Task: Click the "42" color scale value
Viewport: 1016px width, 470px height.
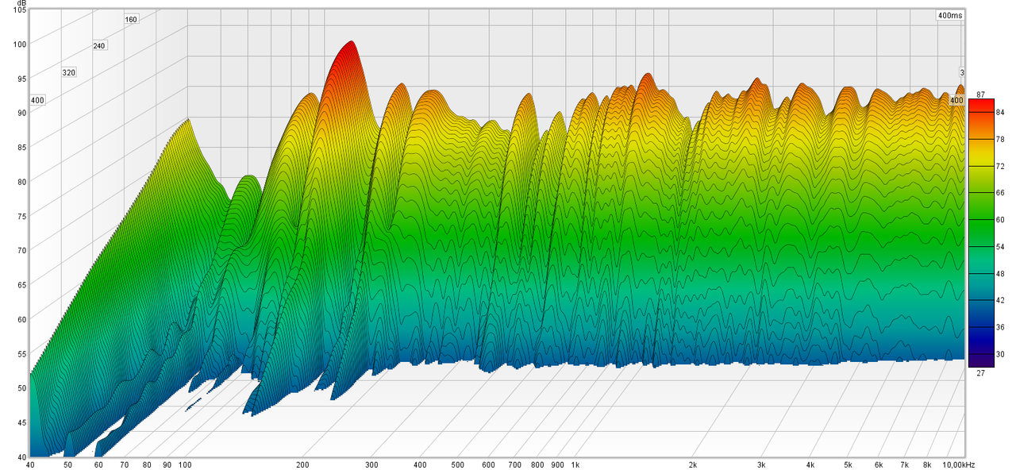Action: 1000,300
